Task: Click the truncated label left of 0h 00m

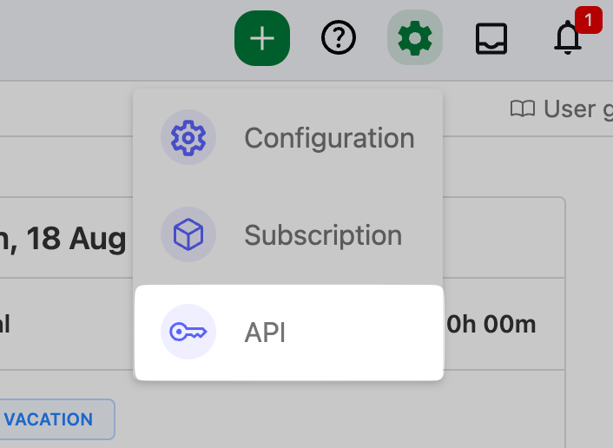Action: tap(5, 325)
